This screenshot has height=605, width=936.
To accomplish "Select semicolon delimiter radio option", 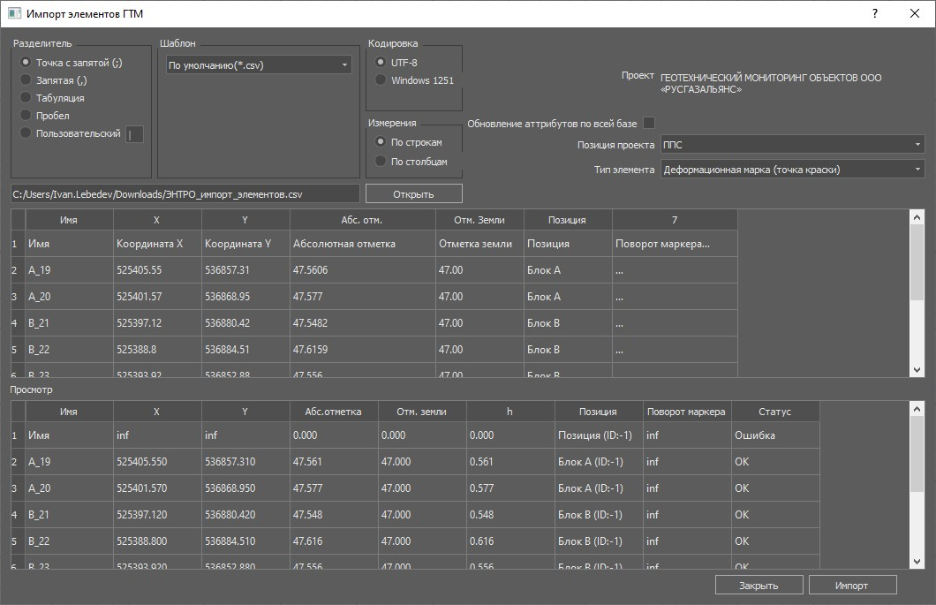I will (x=26, y=63).
